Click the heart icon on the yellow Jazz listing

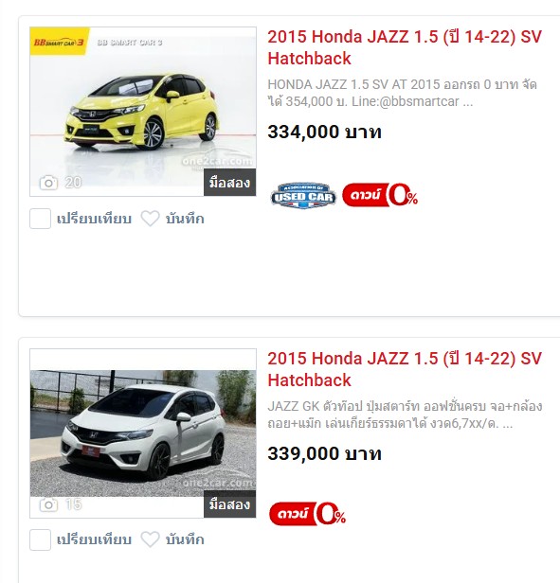click(x=150, y=219)
